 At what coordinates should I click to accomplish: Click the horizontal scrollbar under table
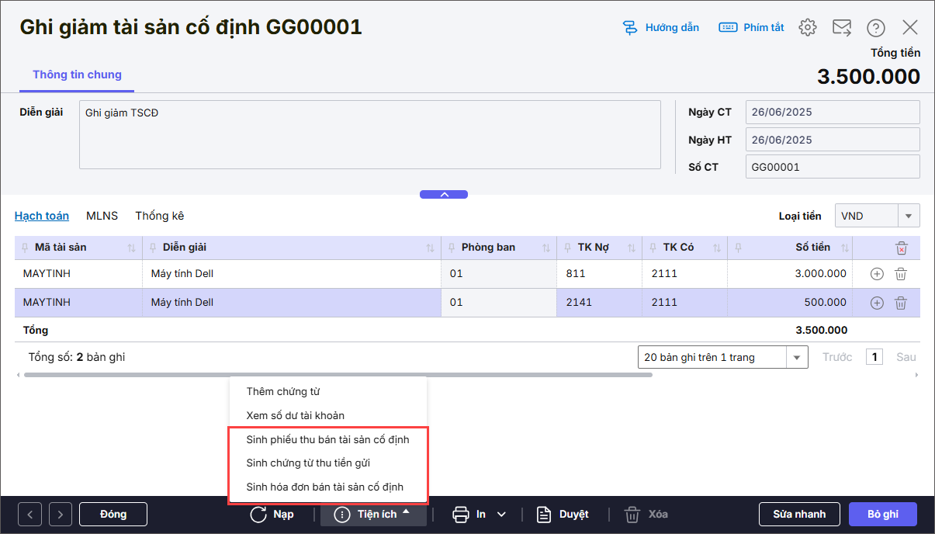tap(338, 375)
